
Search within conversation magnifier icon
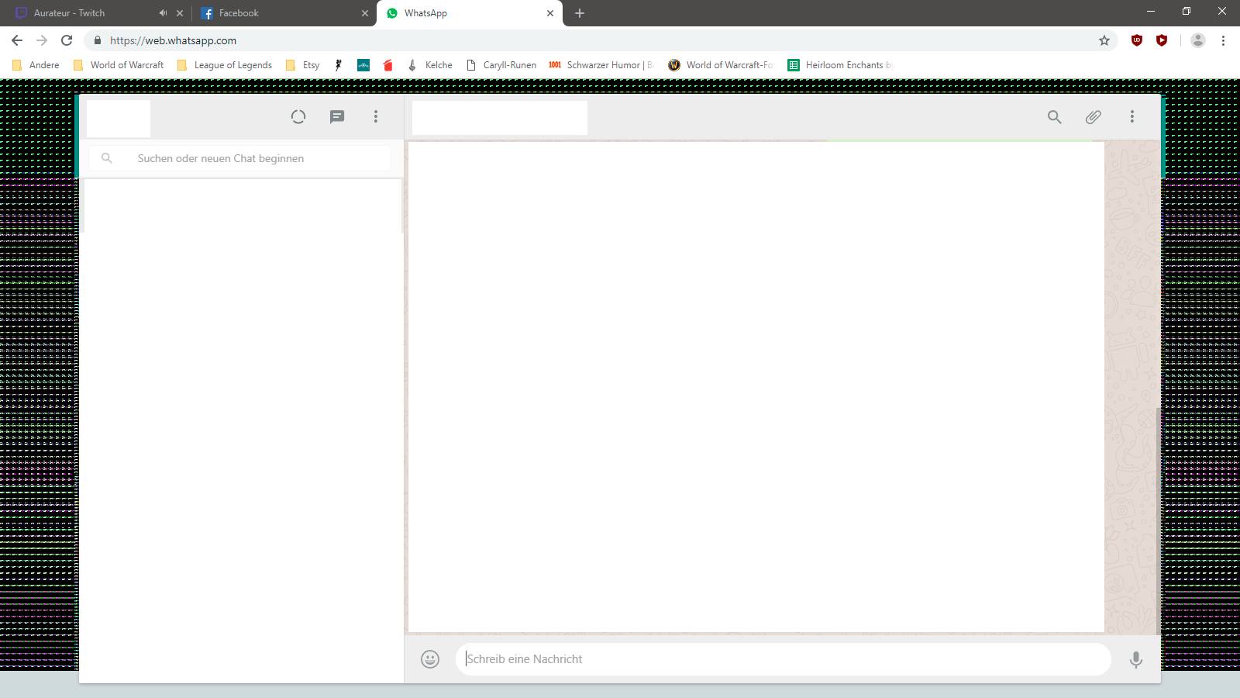point(1055,117)
